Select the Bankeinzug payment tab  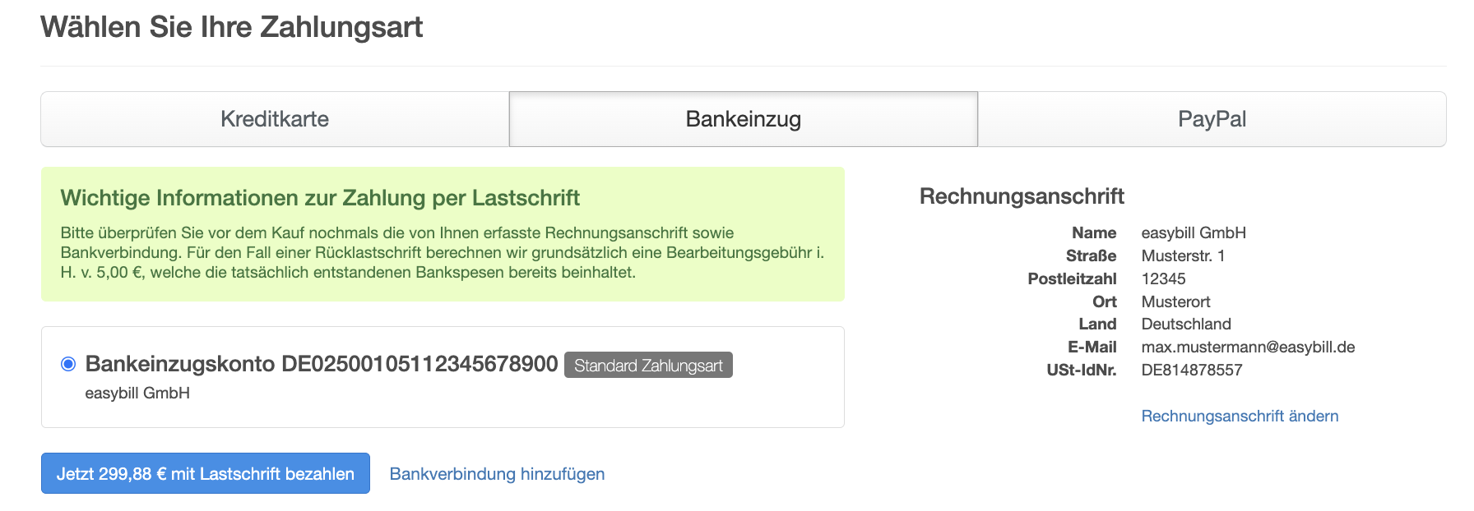click(744, 119)
